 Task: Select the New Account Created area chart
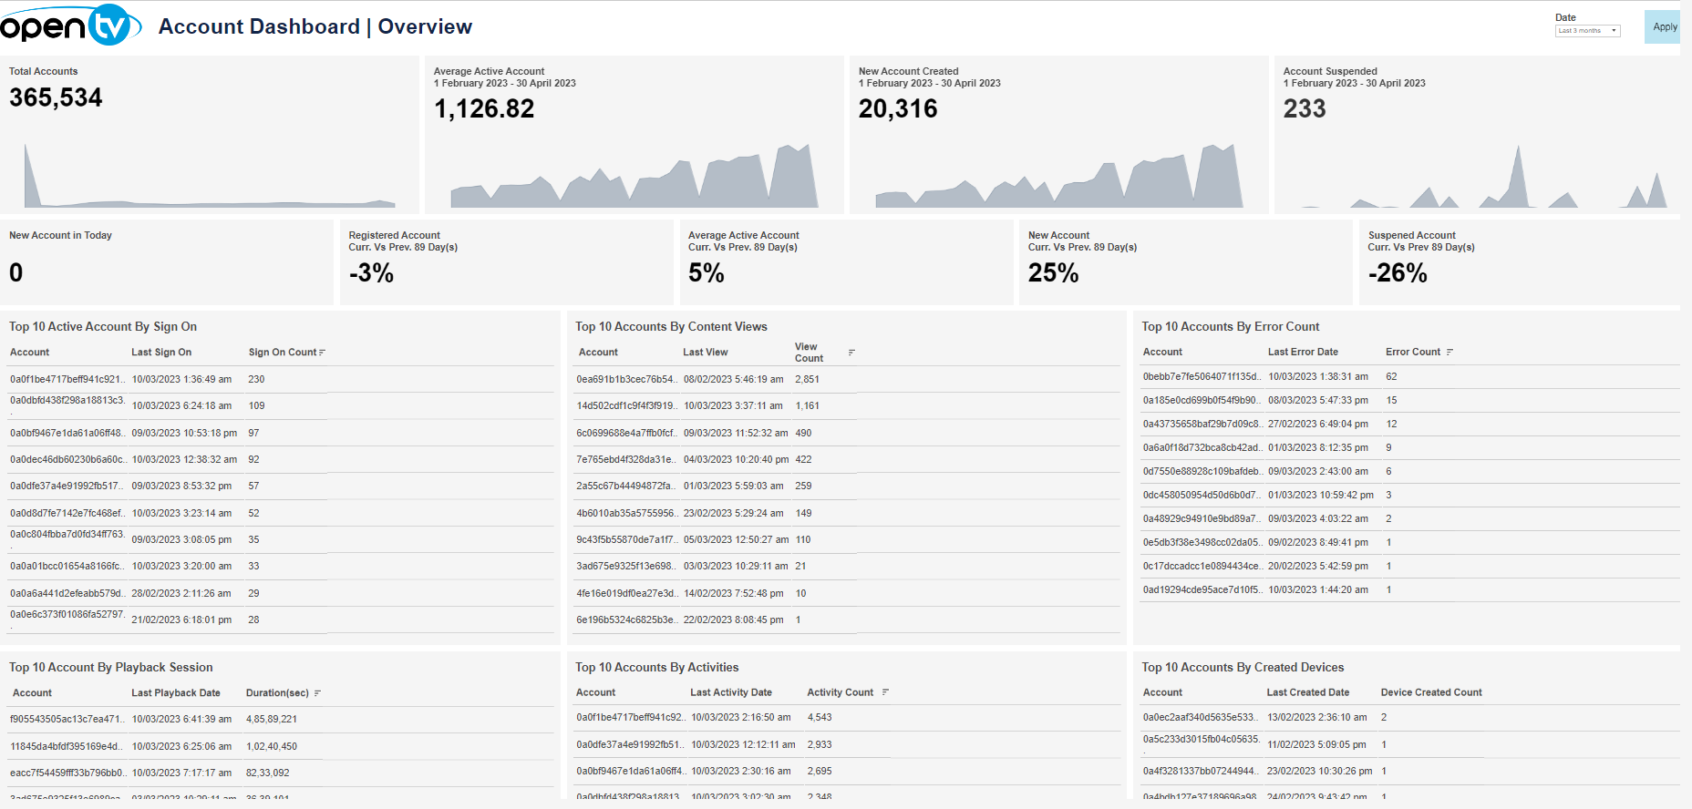(1057, 178)
